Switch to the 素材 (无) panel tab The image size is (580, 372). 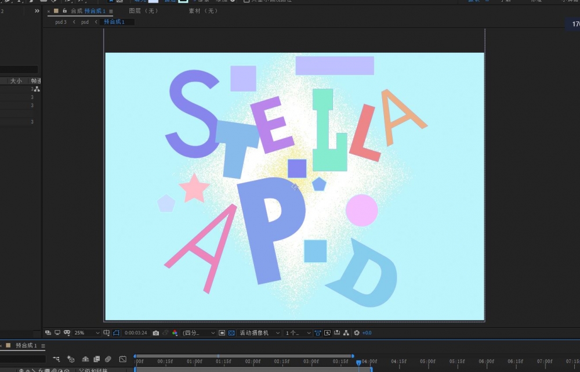tap(203, 11)
